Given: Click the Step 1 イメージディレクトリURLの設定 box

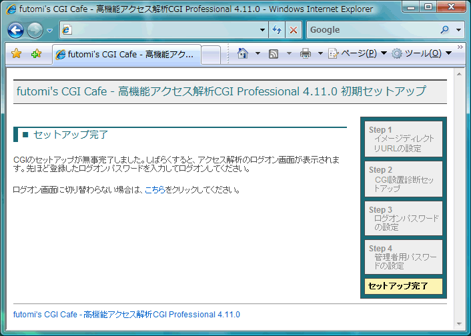Looking at the screenshot, I should click(x=404, y=139).
